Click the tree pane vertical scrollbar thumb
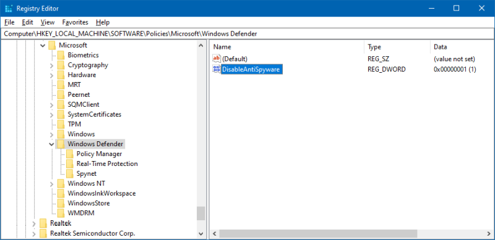This screenshot has width=495, height=240. click(x=200, y=213)
